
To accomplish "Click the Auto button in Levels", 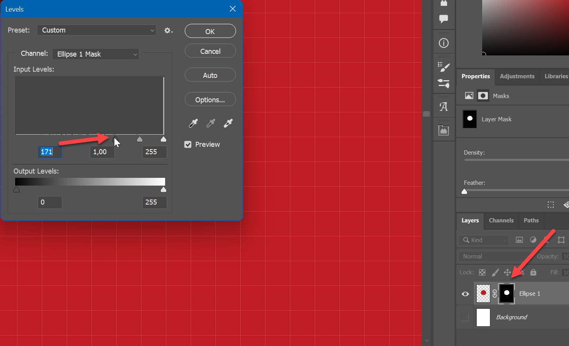I will point(210,75).
